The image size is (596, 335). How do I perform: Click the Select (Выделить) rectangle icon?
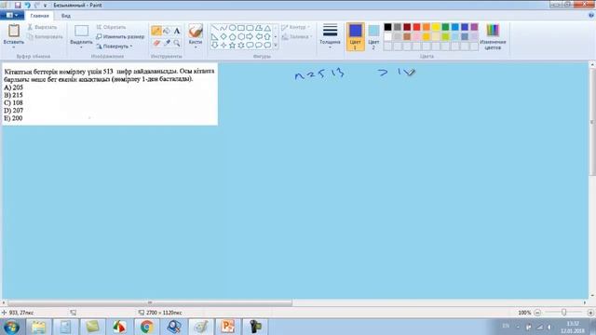pos(81,31)
